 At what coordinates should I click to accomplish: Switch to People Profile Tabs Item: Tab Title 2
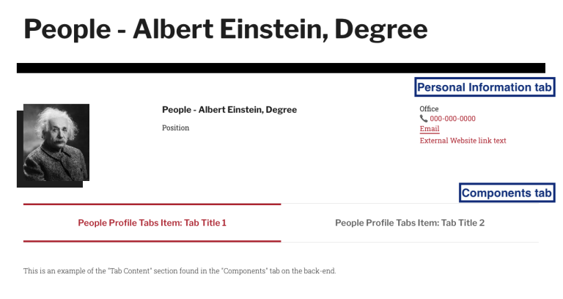tap(410, 223)
